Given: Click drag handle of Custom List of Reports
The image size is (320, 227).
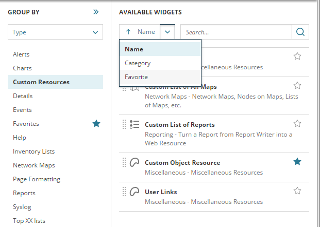Looking at the screenshot, I should point(124,124).
